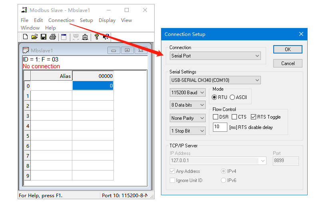This screenshot has height=208, width=326.
Task: Click the About question mark icon
Action: click(96, 37)
